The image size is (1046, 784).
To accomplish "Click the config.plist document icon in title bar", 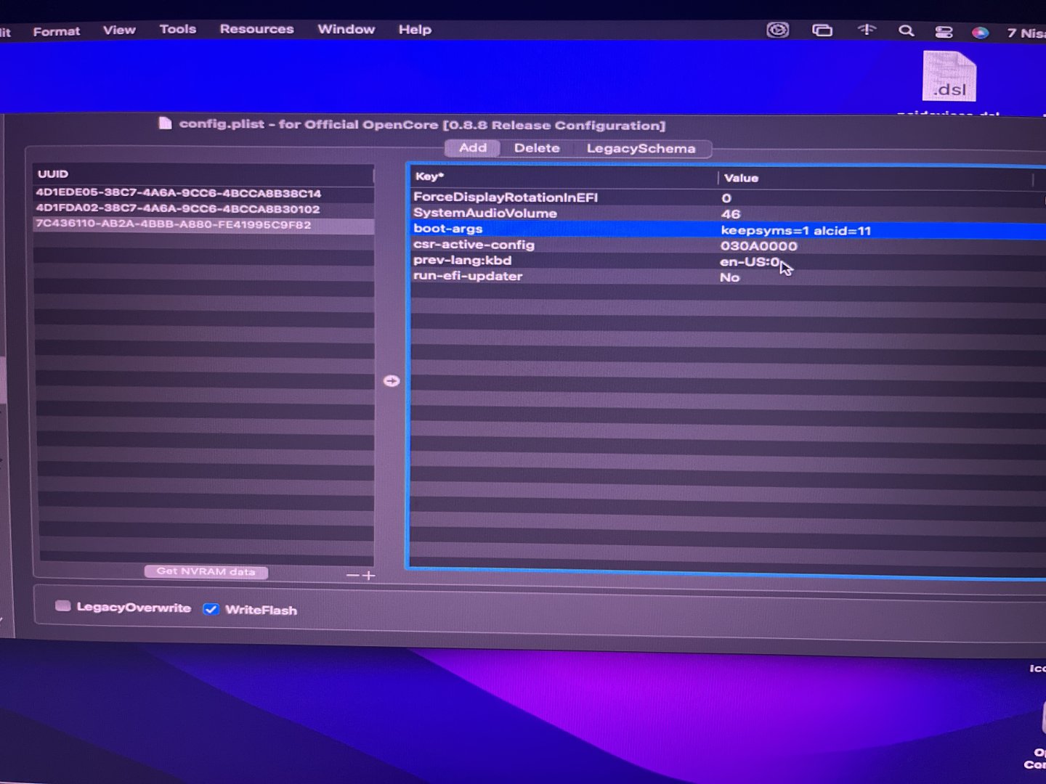I will pos(166,123).
